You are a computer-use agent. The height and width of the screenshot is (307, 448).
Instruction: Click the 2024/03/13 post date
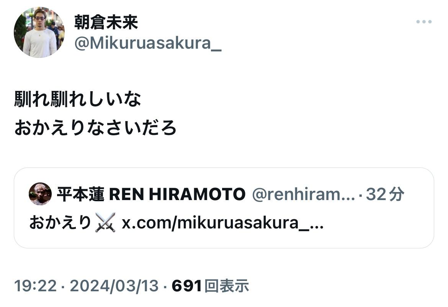tap(114, 286)
